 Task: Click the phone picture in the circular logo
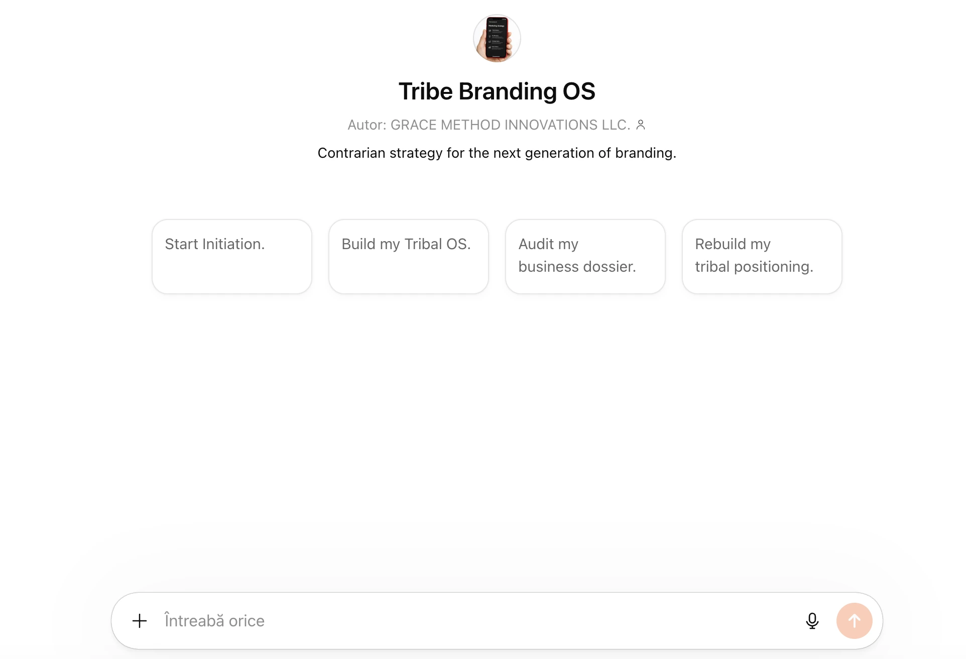pyautogui.click(x=497, y=38)
